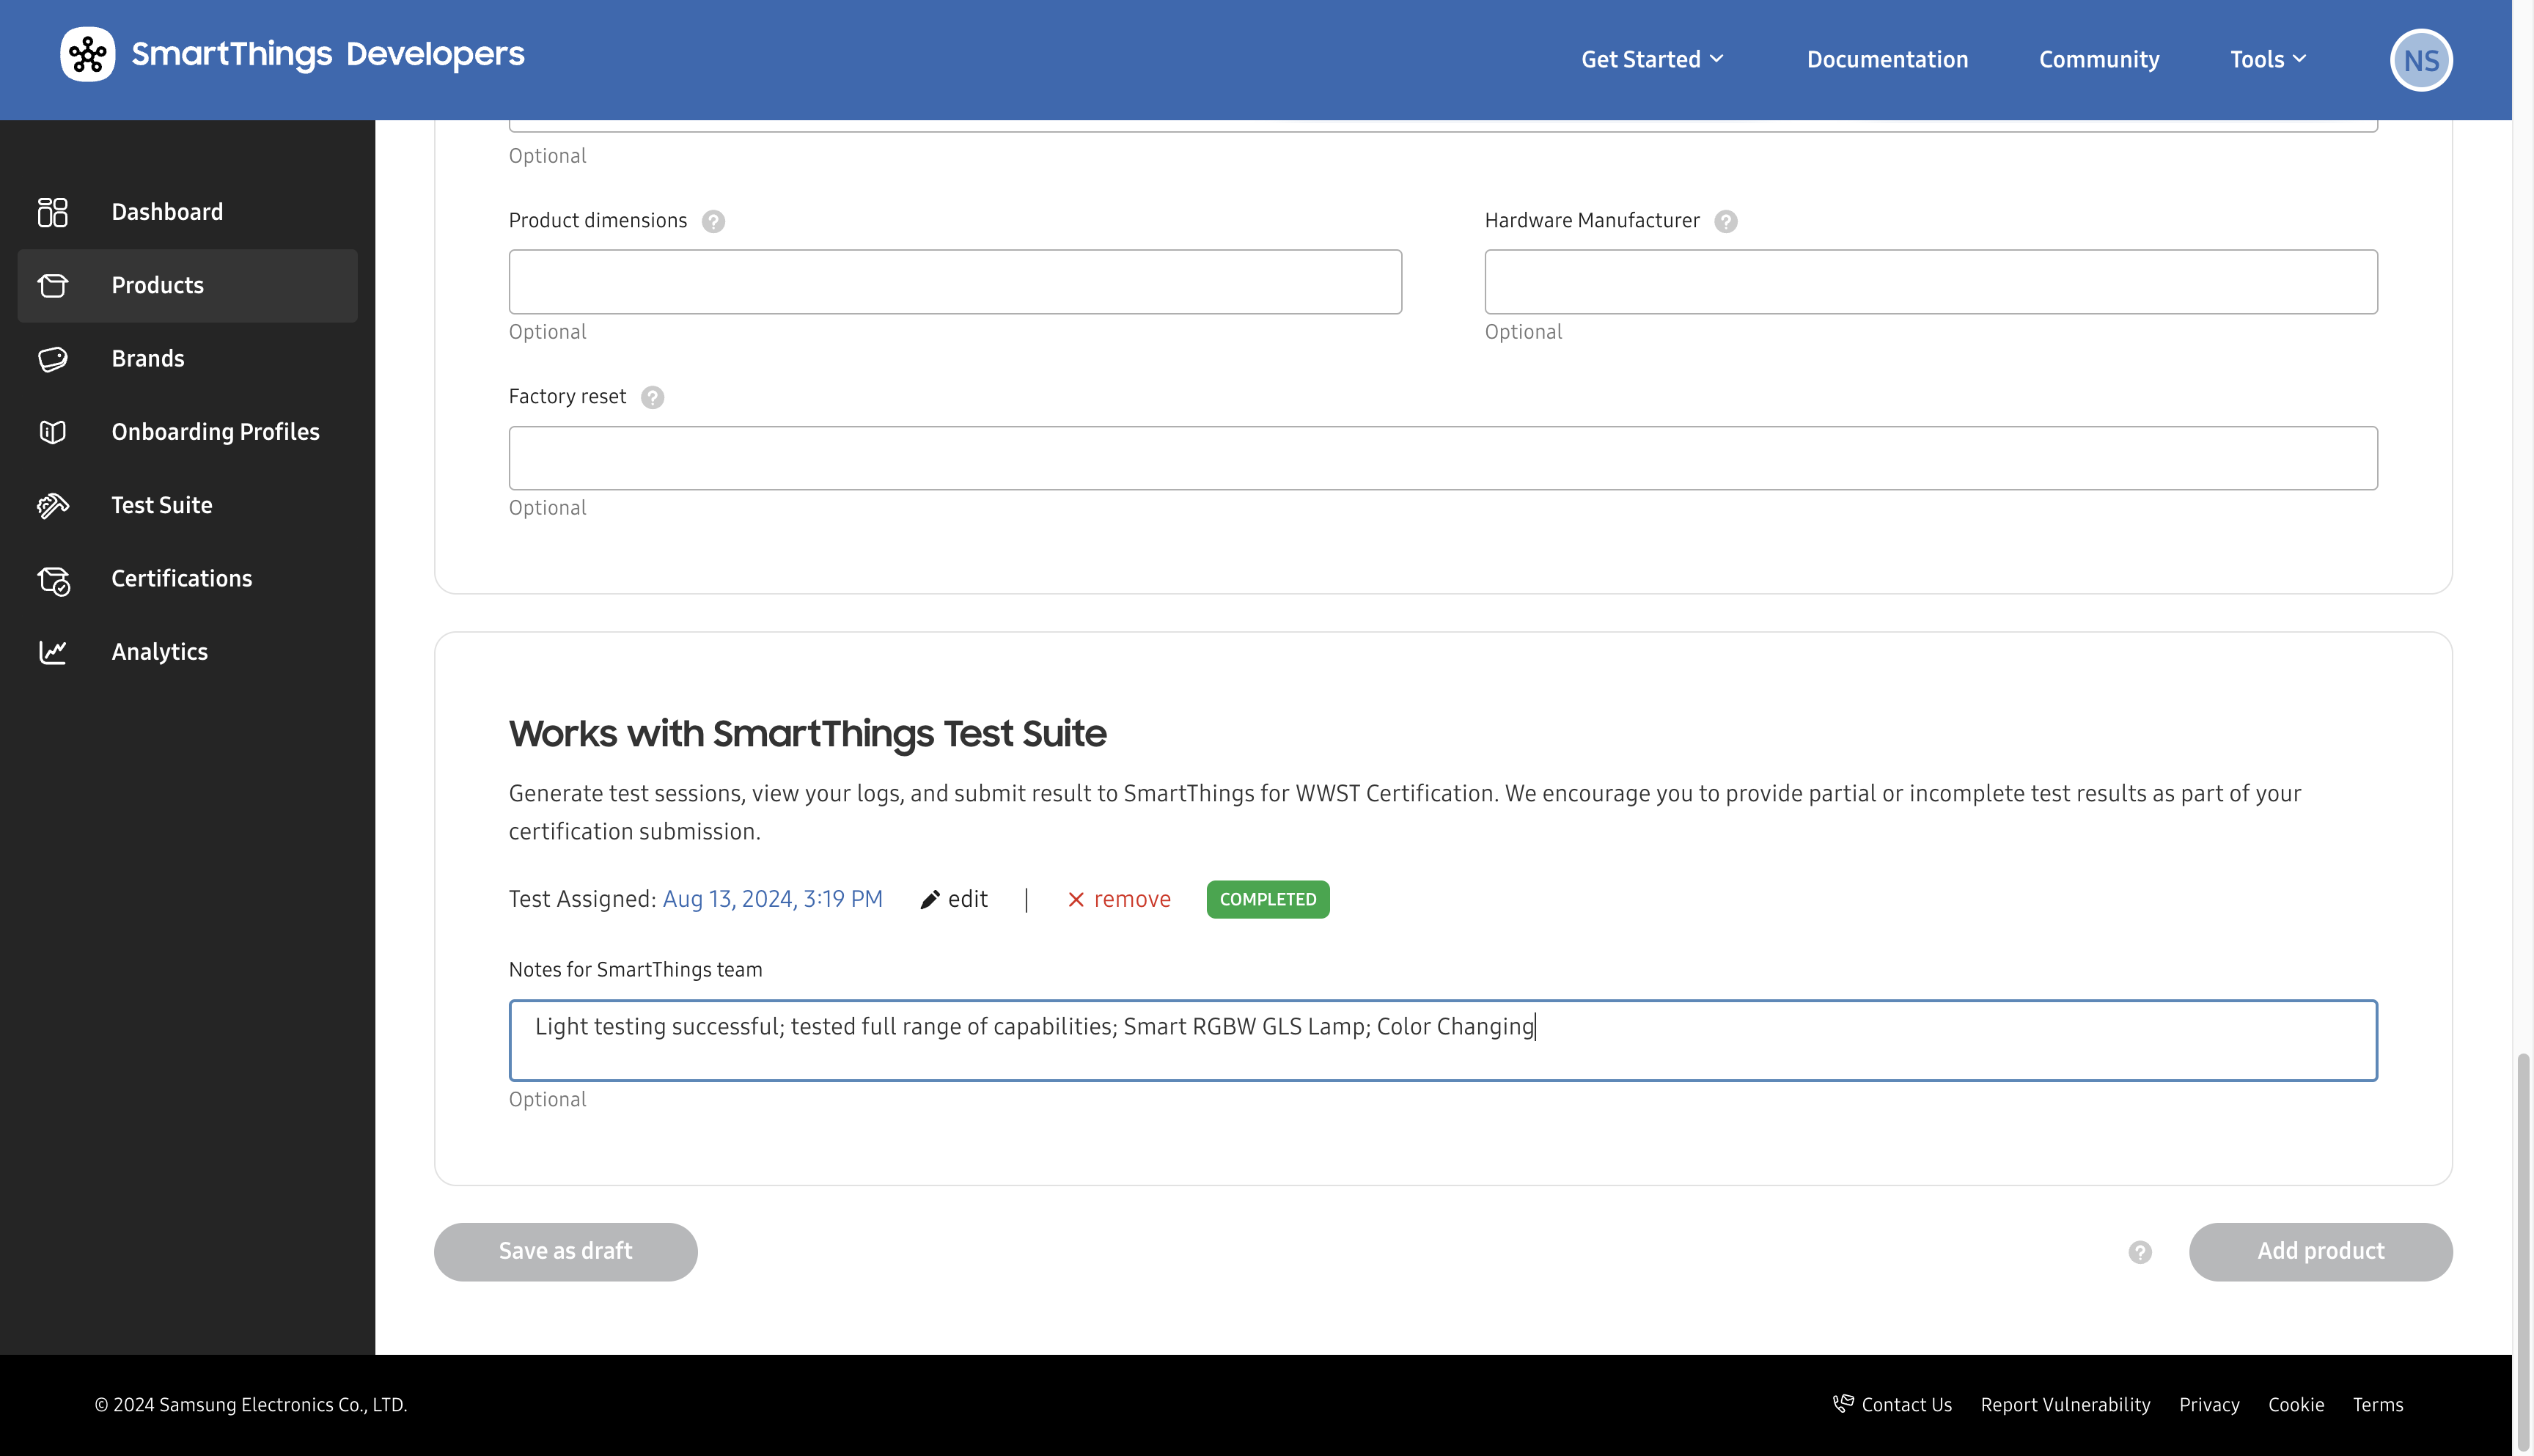The height and width of the screenshot is (1456, 2534).
Task: Select the Brands tag icon
Action: click(x=53, y=359)
